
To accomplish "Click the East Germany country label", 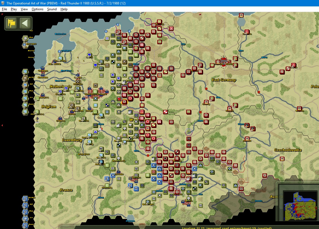I will click(x=224, y=80).
